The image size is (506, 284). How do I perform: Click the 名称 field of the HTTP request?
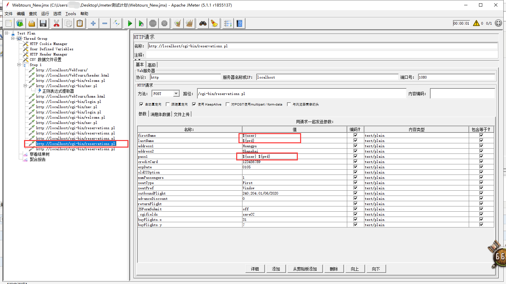click(x=323, y=46)
